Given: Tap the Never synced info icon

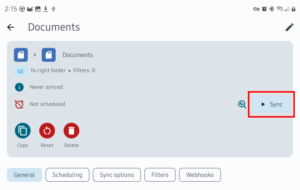Looking at the screenshot, I should tap(20, 87).
